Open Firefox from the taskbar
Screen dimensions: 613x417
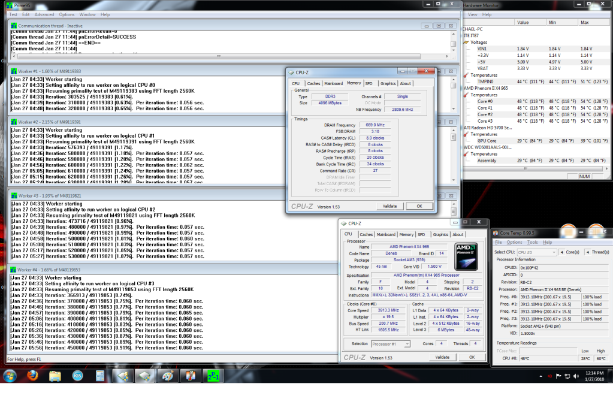coord(33,376)
